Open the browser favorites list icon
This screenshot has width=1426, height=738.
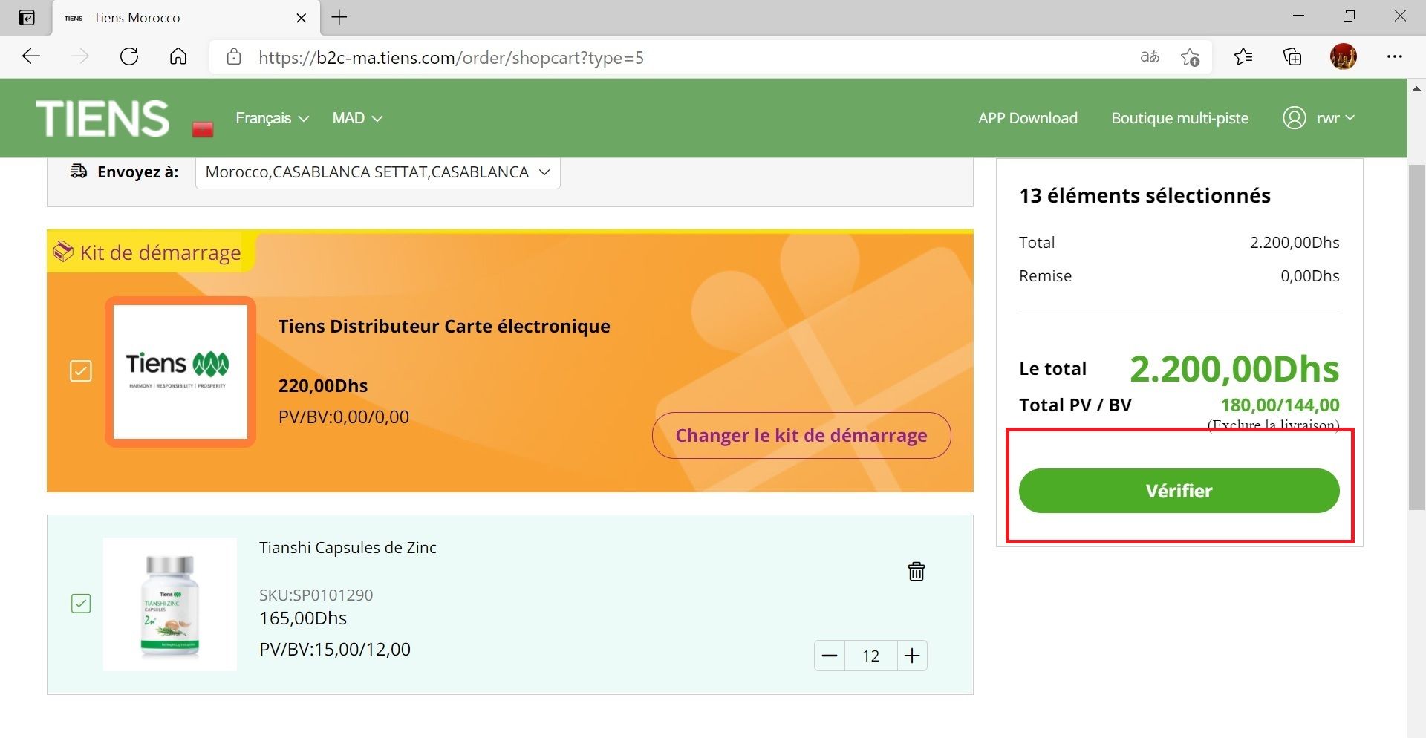[x=1243, y=57]
